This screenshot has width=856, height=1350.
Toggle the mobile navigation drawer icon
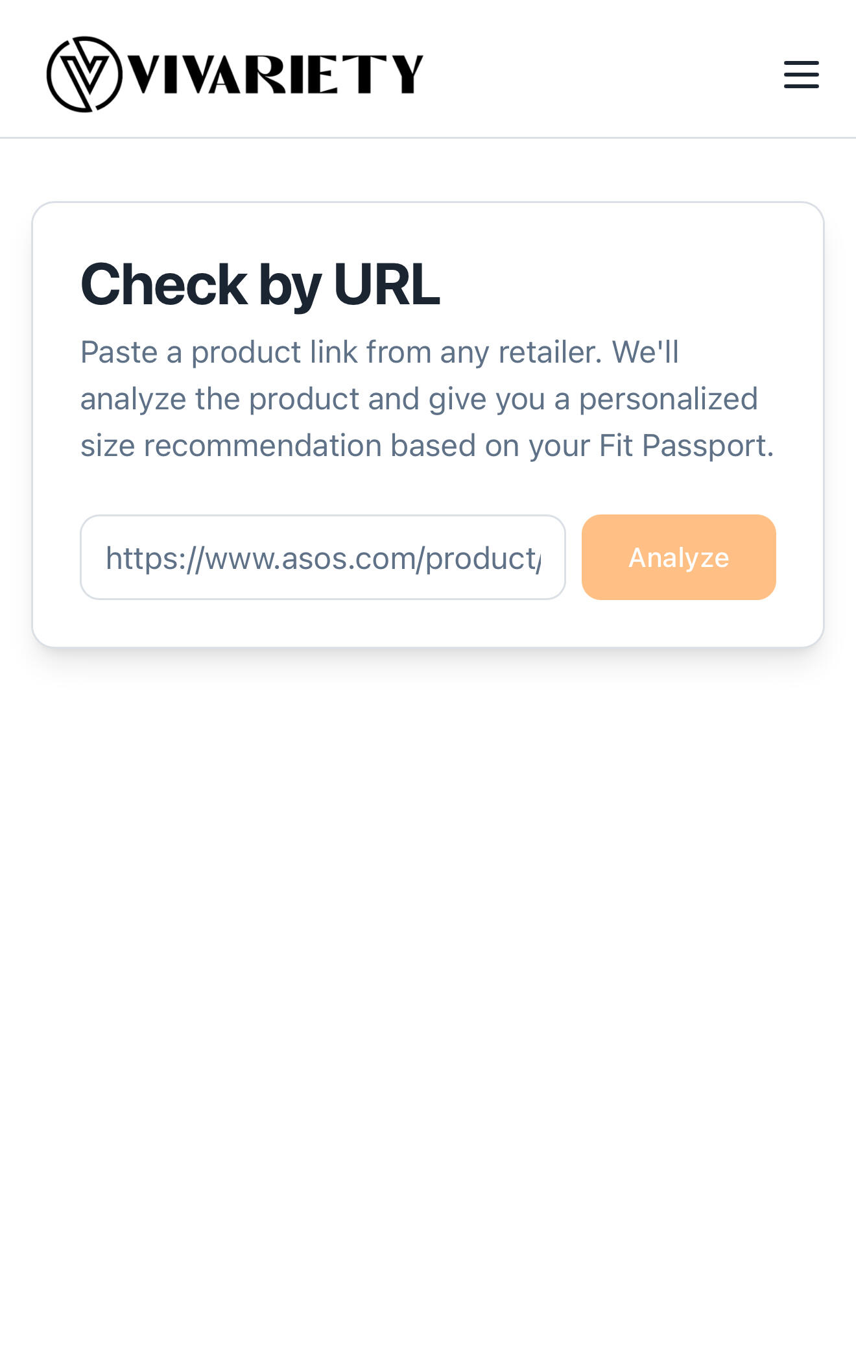(801, 75)
